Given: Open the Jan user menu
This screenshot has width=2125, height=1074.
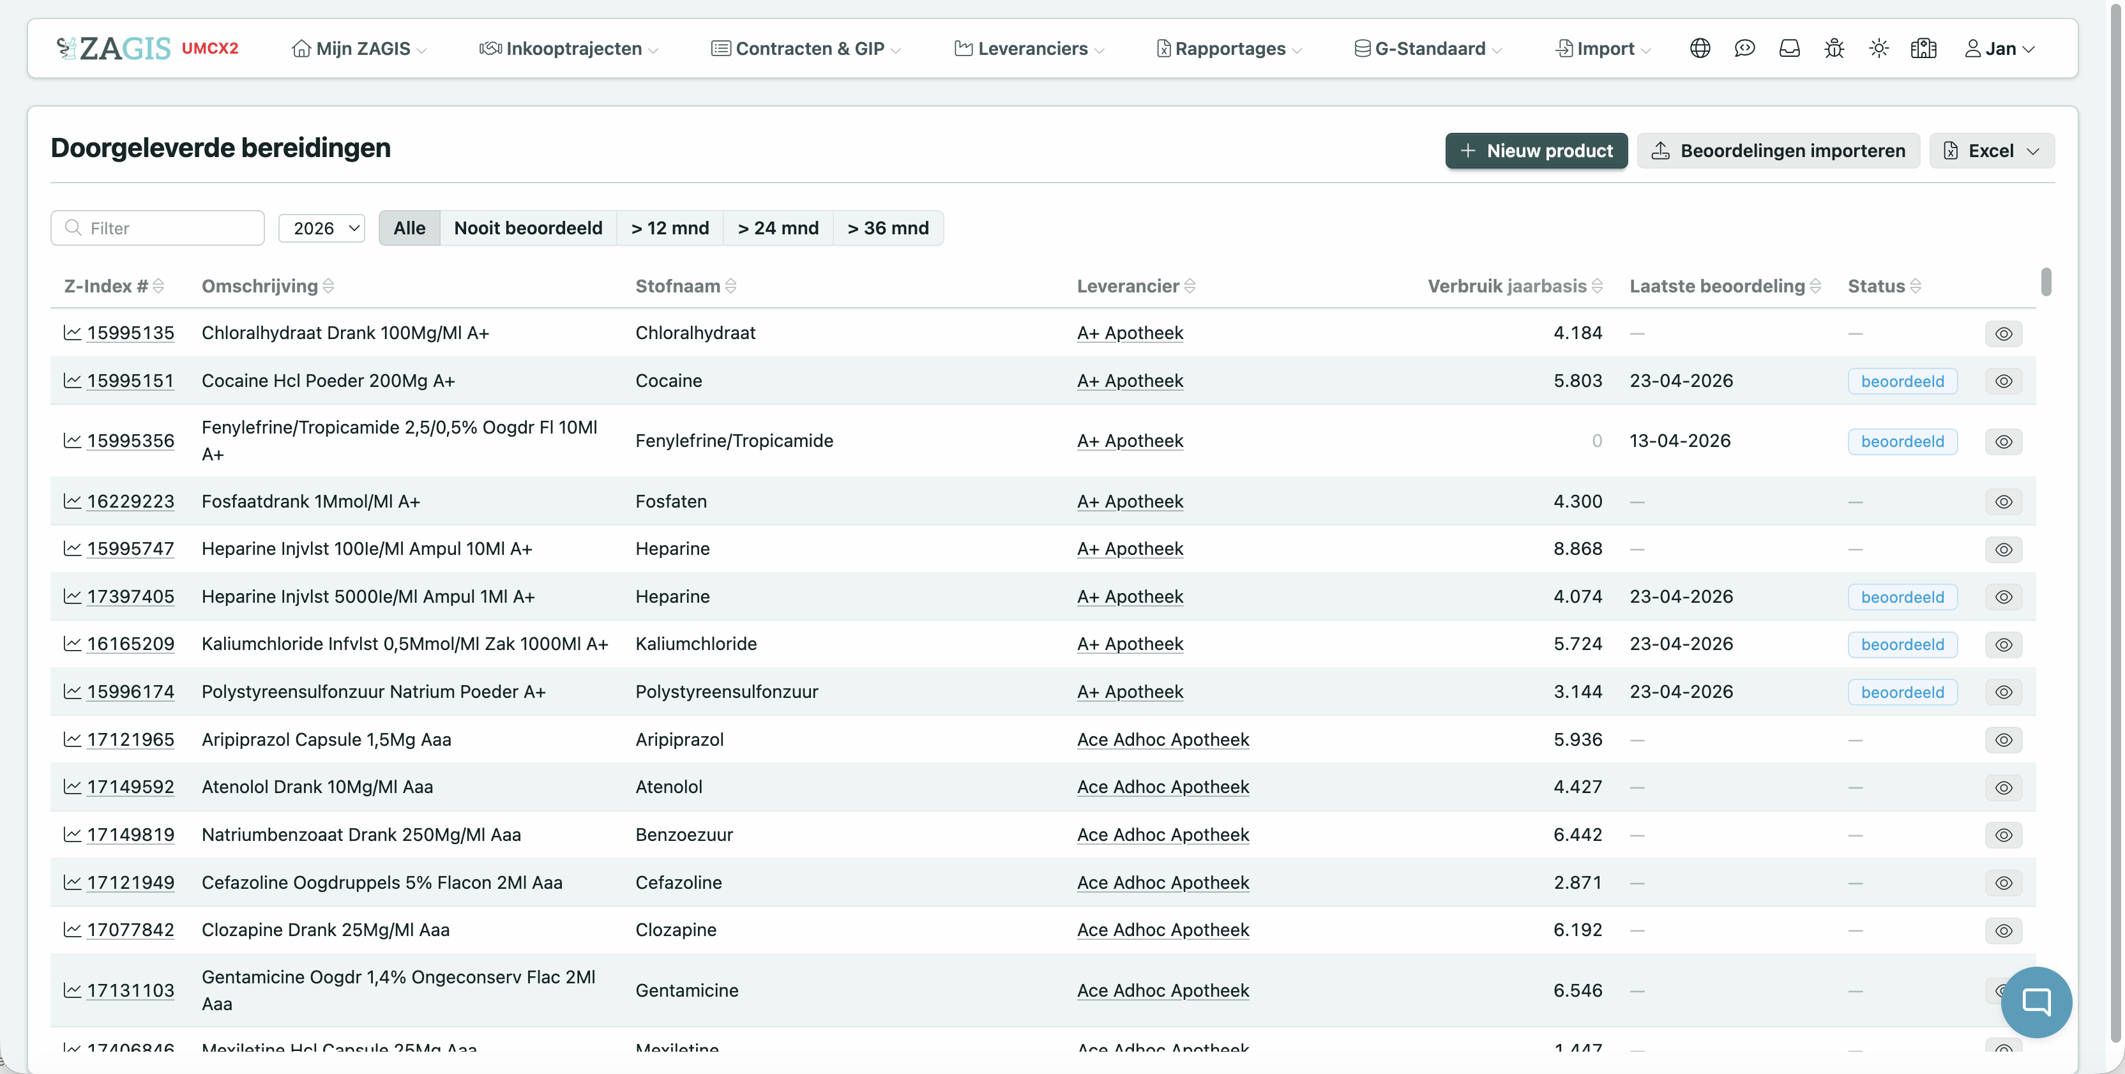Looking at the screenshot, I should [x=1999, y=49].
